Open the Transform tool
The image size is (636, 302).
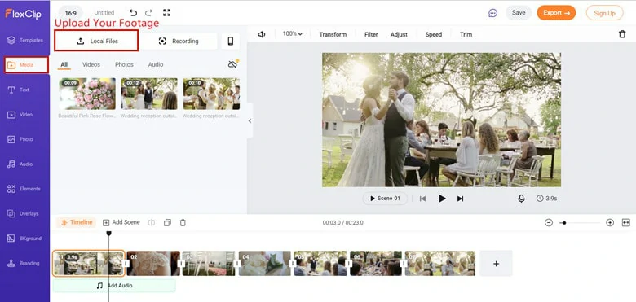pyautogui.click(x=333, y=34)
